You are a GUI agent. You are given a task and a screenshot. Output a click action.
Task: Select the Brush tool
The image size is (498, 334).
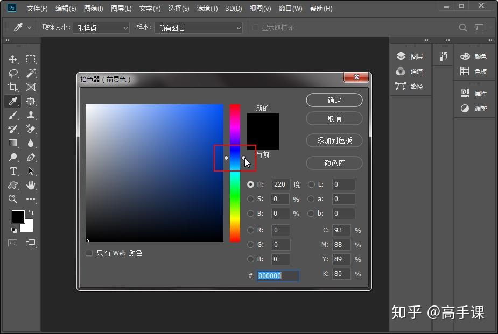(13, 115)
